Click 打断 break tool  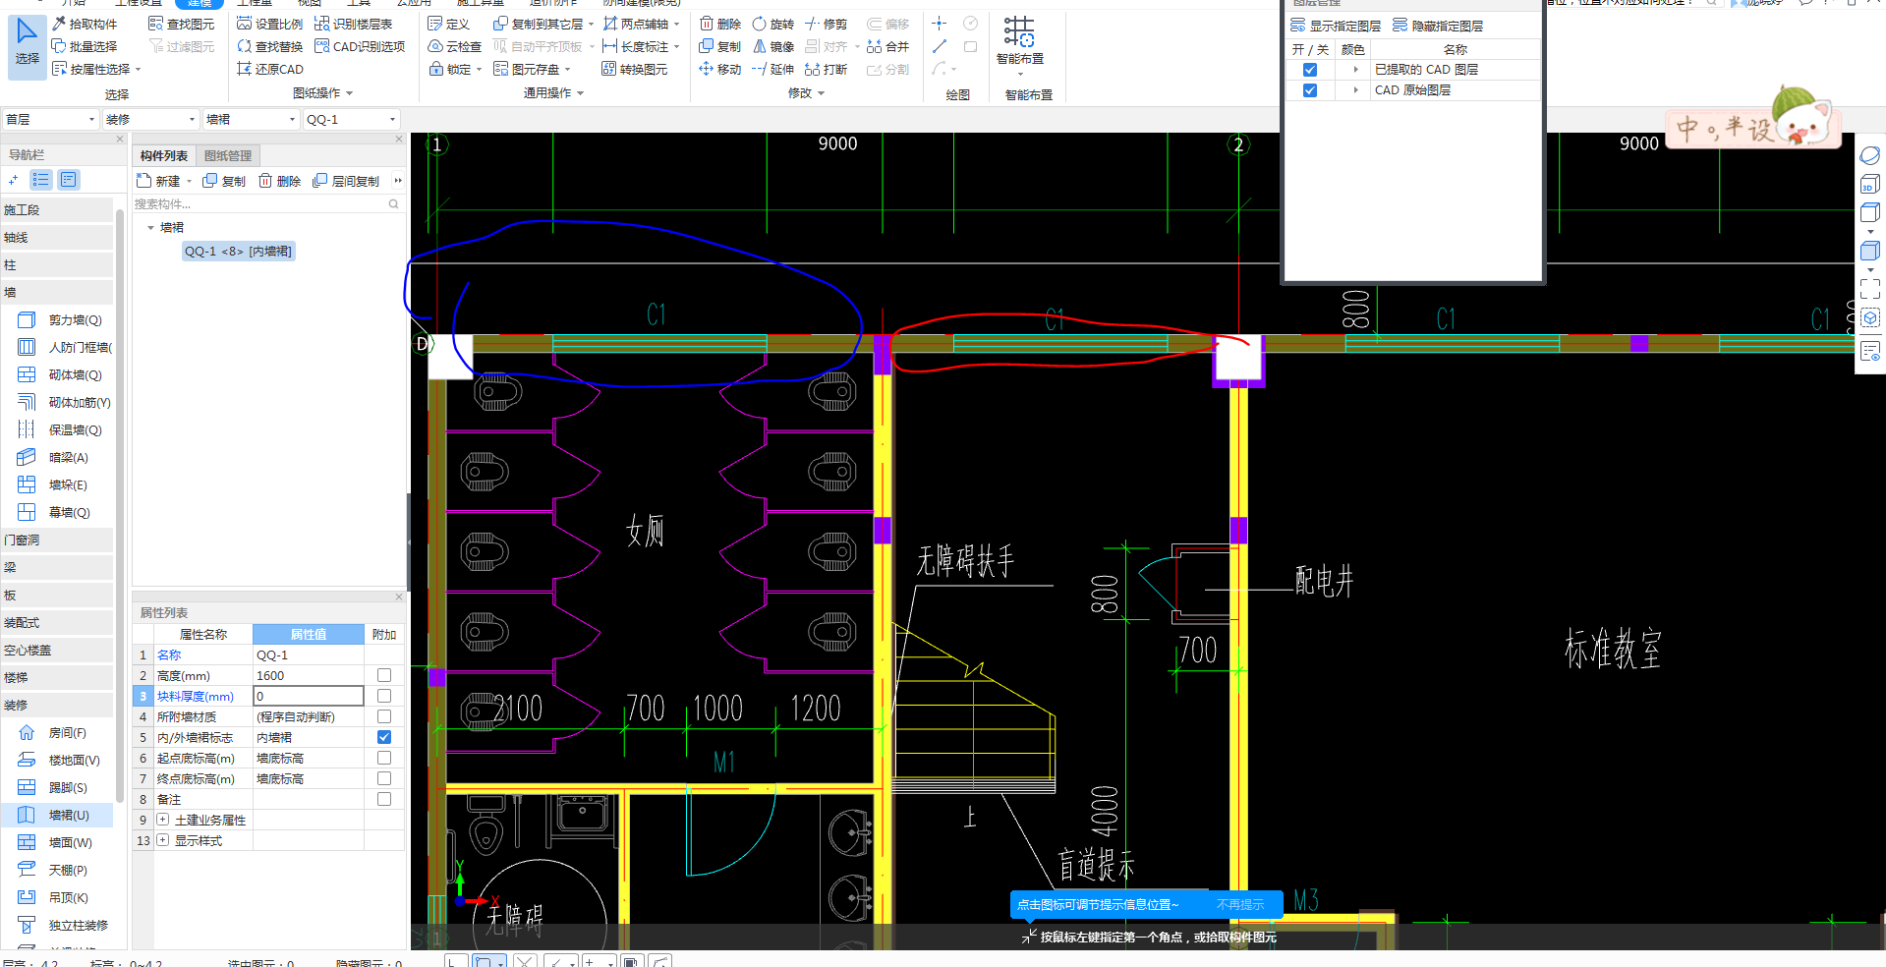coord(827,69)
